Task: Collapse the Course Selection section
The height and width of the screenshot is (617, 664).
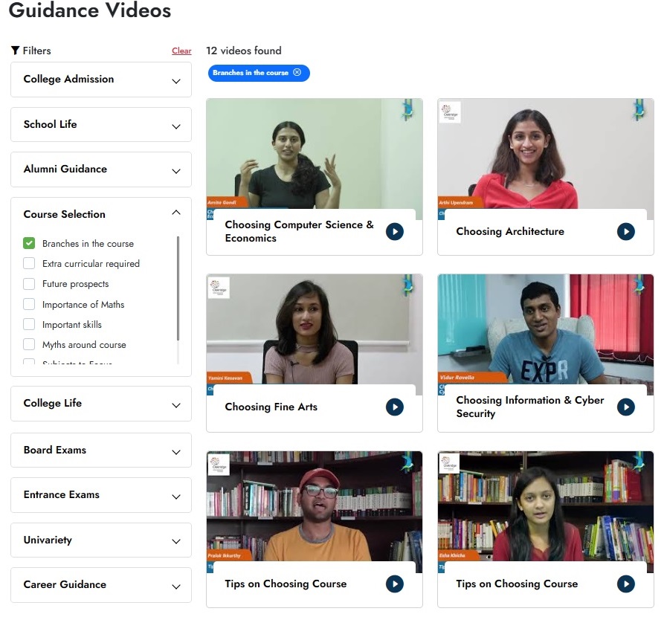Action: (176, 212)
